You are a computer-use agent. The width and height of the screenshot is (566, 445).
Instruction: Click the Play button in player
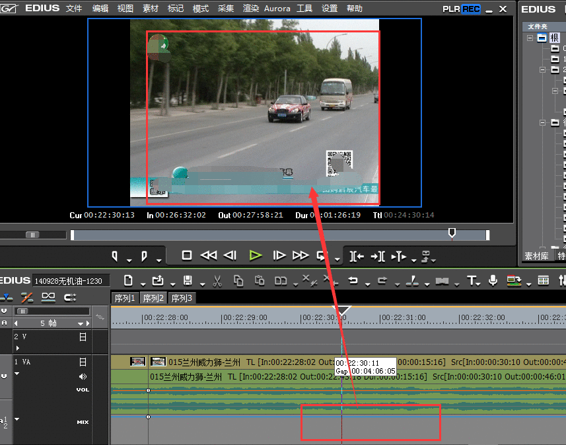pos(256,255)
